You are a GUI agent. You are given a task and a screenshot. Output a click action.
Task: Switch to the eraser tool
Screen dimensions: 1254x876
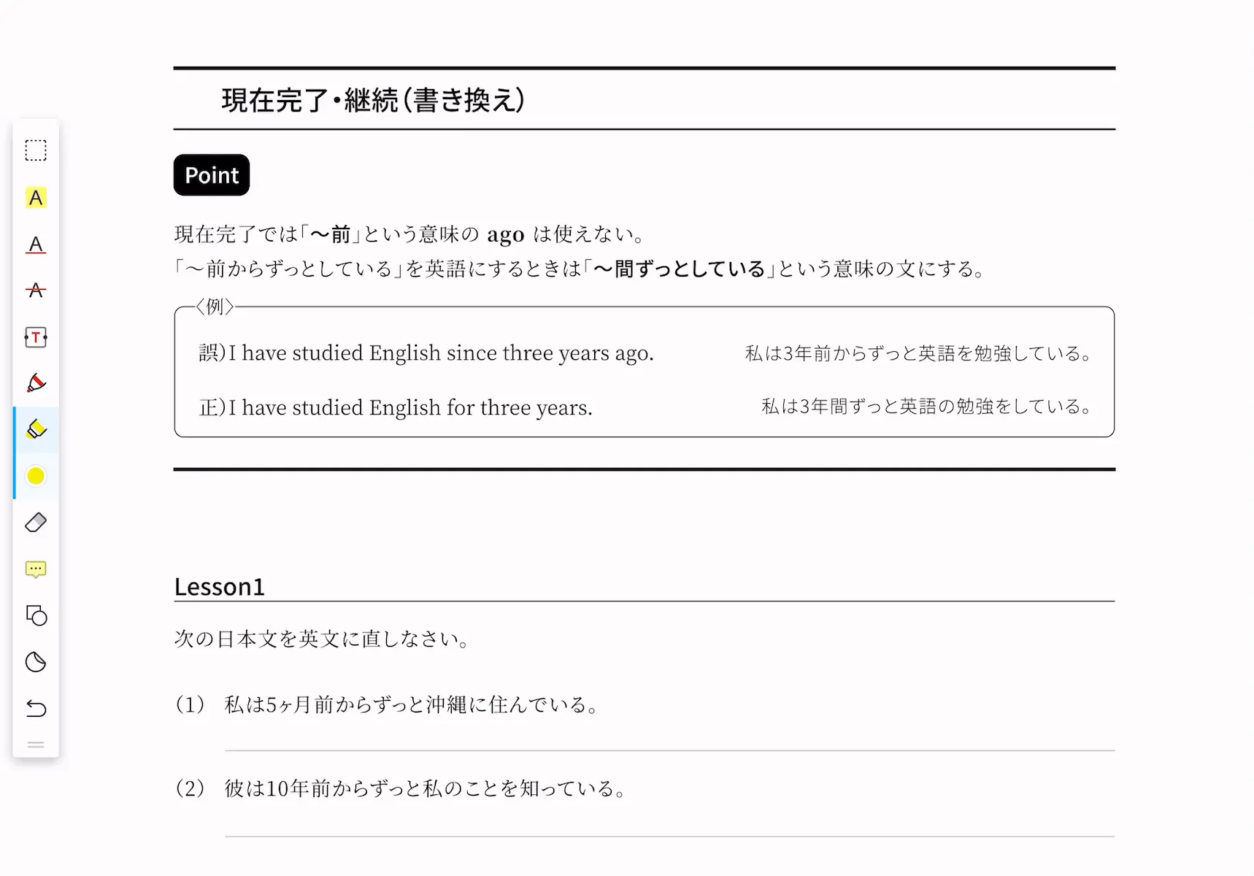pos(36,523)
